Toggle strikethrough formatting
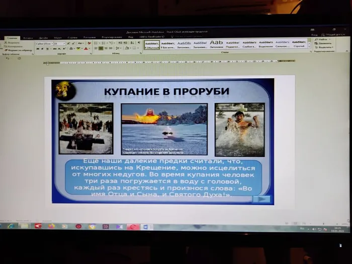 [54, 49]
